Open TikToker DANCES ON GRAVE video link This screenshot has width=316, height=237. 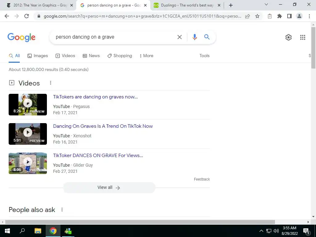pyautogui.click(x=98, y=156)
